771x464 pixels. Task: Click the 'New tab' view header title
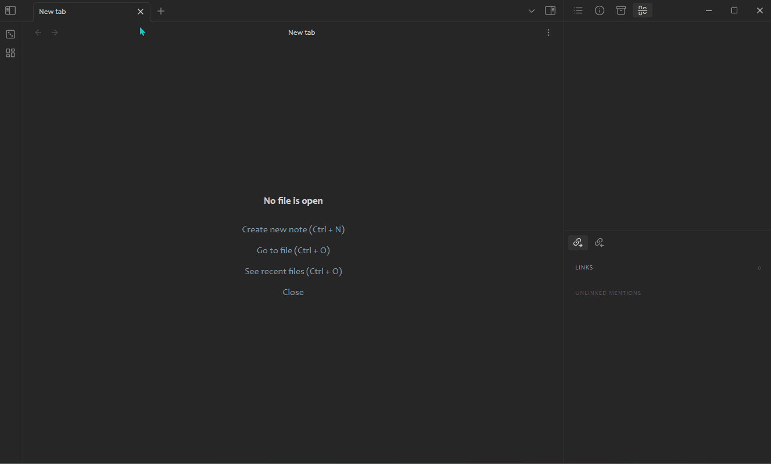point(302,33)
